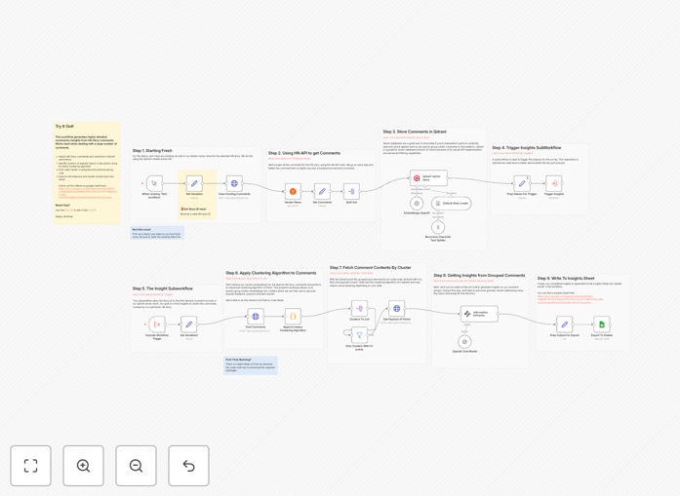This screenshot has width=680, height=496.
Task: Open the Set Variables edit node
Action: coord(194,183)
